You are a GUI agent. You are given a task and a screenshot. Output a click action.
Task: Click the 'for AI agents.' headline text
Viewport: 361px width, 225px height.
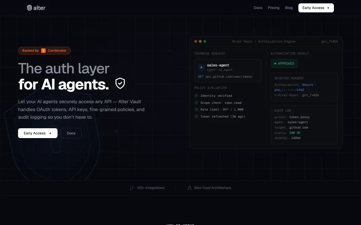pos(64,84)
